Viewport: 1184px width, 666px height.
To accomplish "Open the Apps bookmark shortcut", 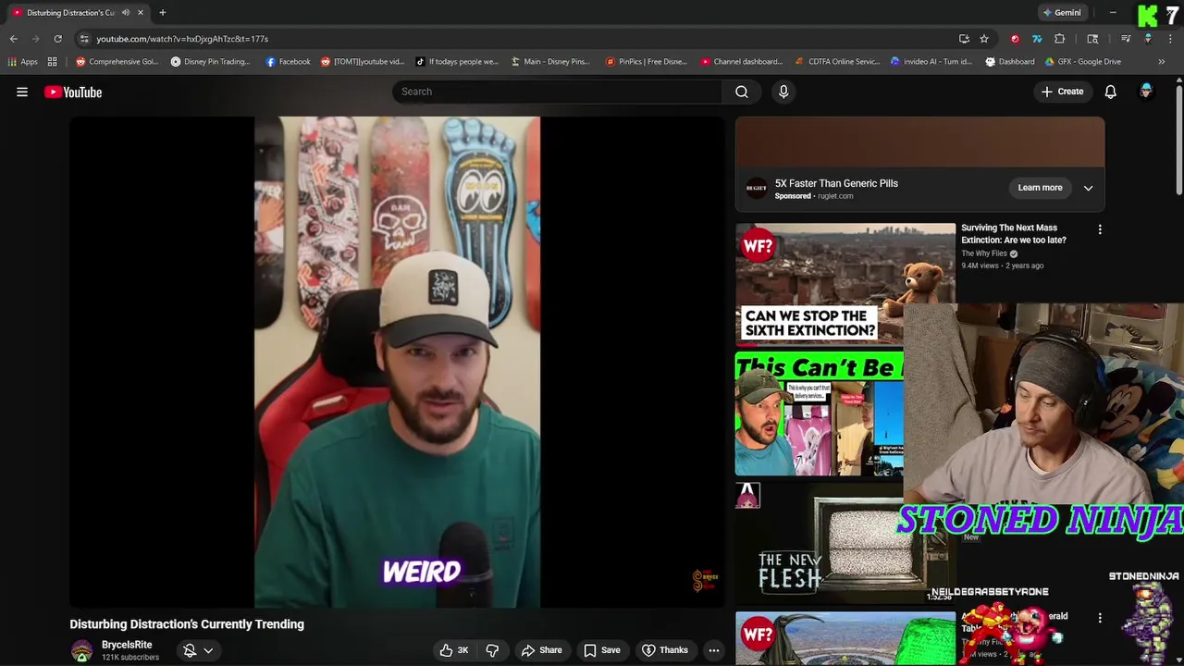I will [x=23, y=62].
